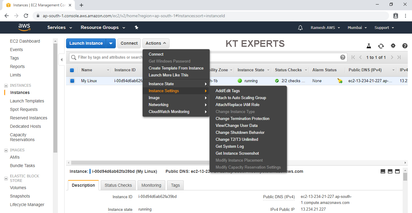Image resolution: width=412 pixels, height=213 pixels.
Task: Open the Image submenu
Action: coord(176,98)
